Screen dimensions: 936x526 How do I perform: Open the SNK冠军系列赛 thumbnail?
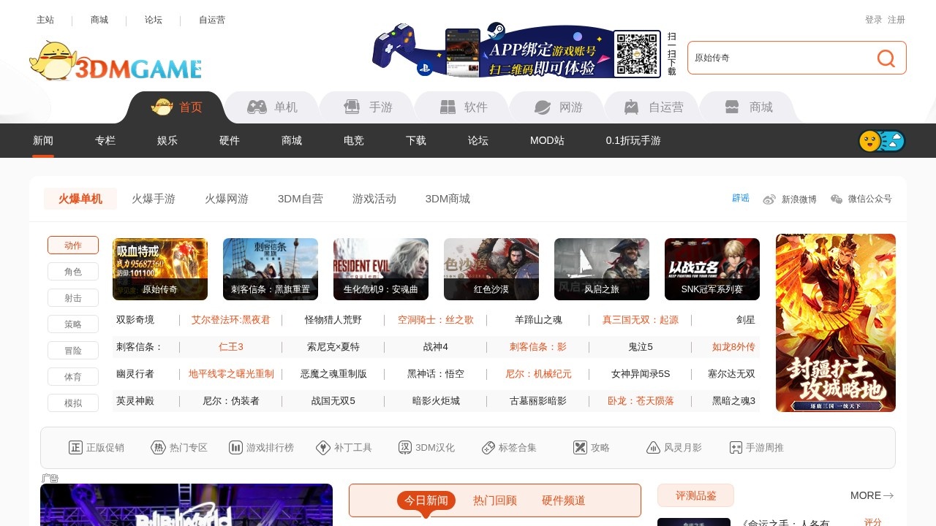pyautogui.click(x=712, y=269)
